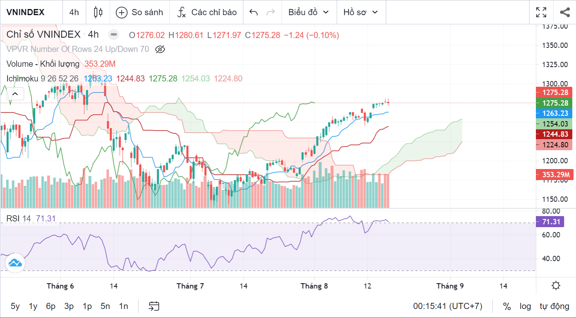Viewport: 576px width, 318px height.
Task: Redo the chart action
Action: [271, 12]
